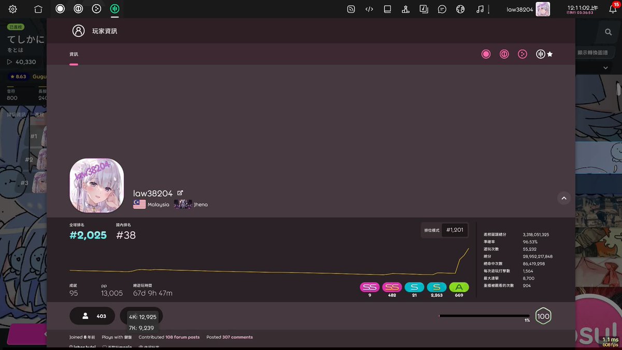Open the social globe icon

[x=460, y=9]
